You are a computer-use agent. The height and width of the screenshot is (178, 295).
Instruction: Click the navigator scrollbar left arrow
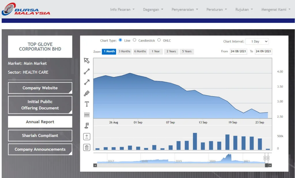click(95, 165)
